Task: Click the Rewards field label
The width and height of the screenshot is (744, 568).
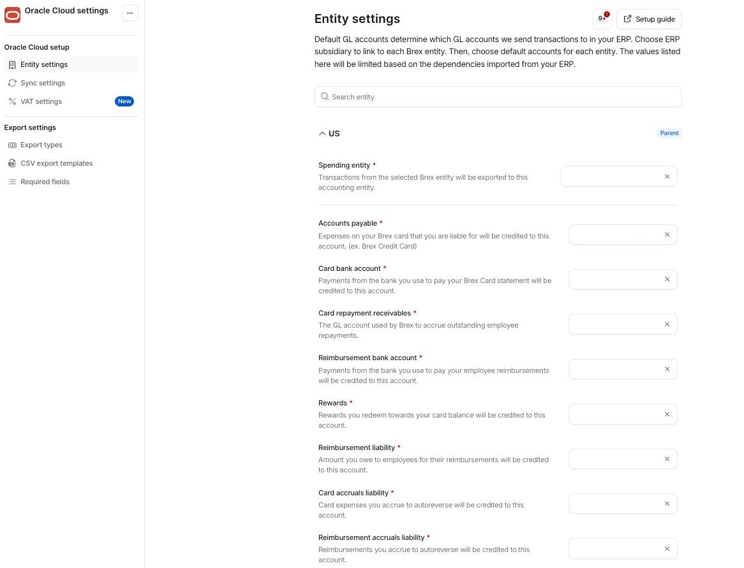Action: pos(332,403)
